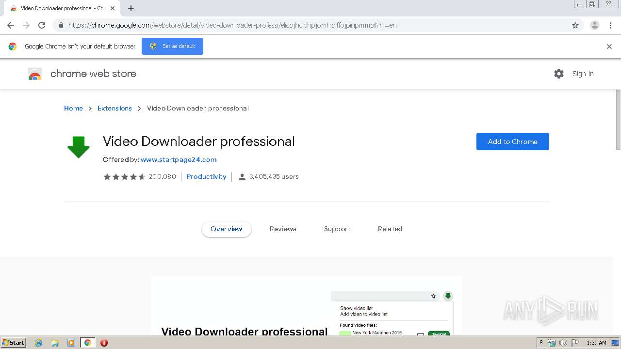Open the Action Center flag icon
Image resolution: width=621 pixels, height=349 pixels.
(575, 343)
